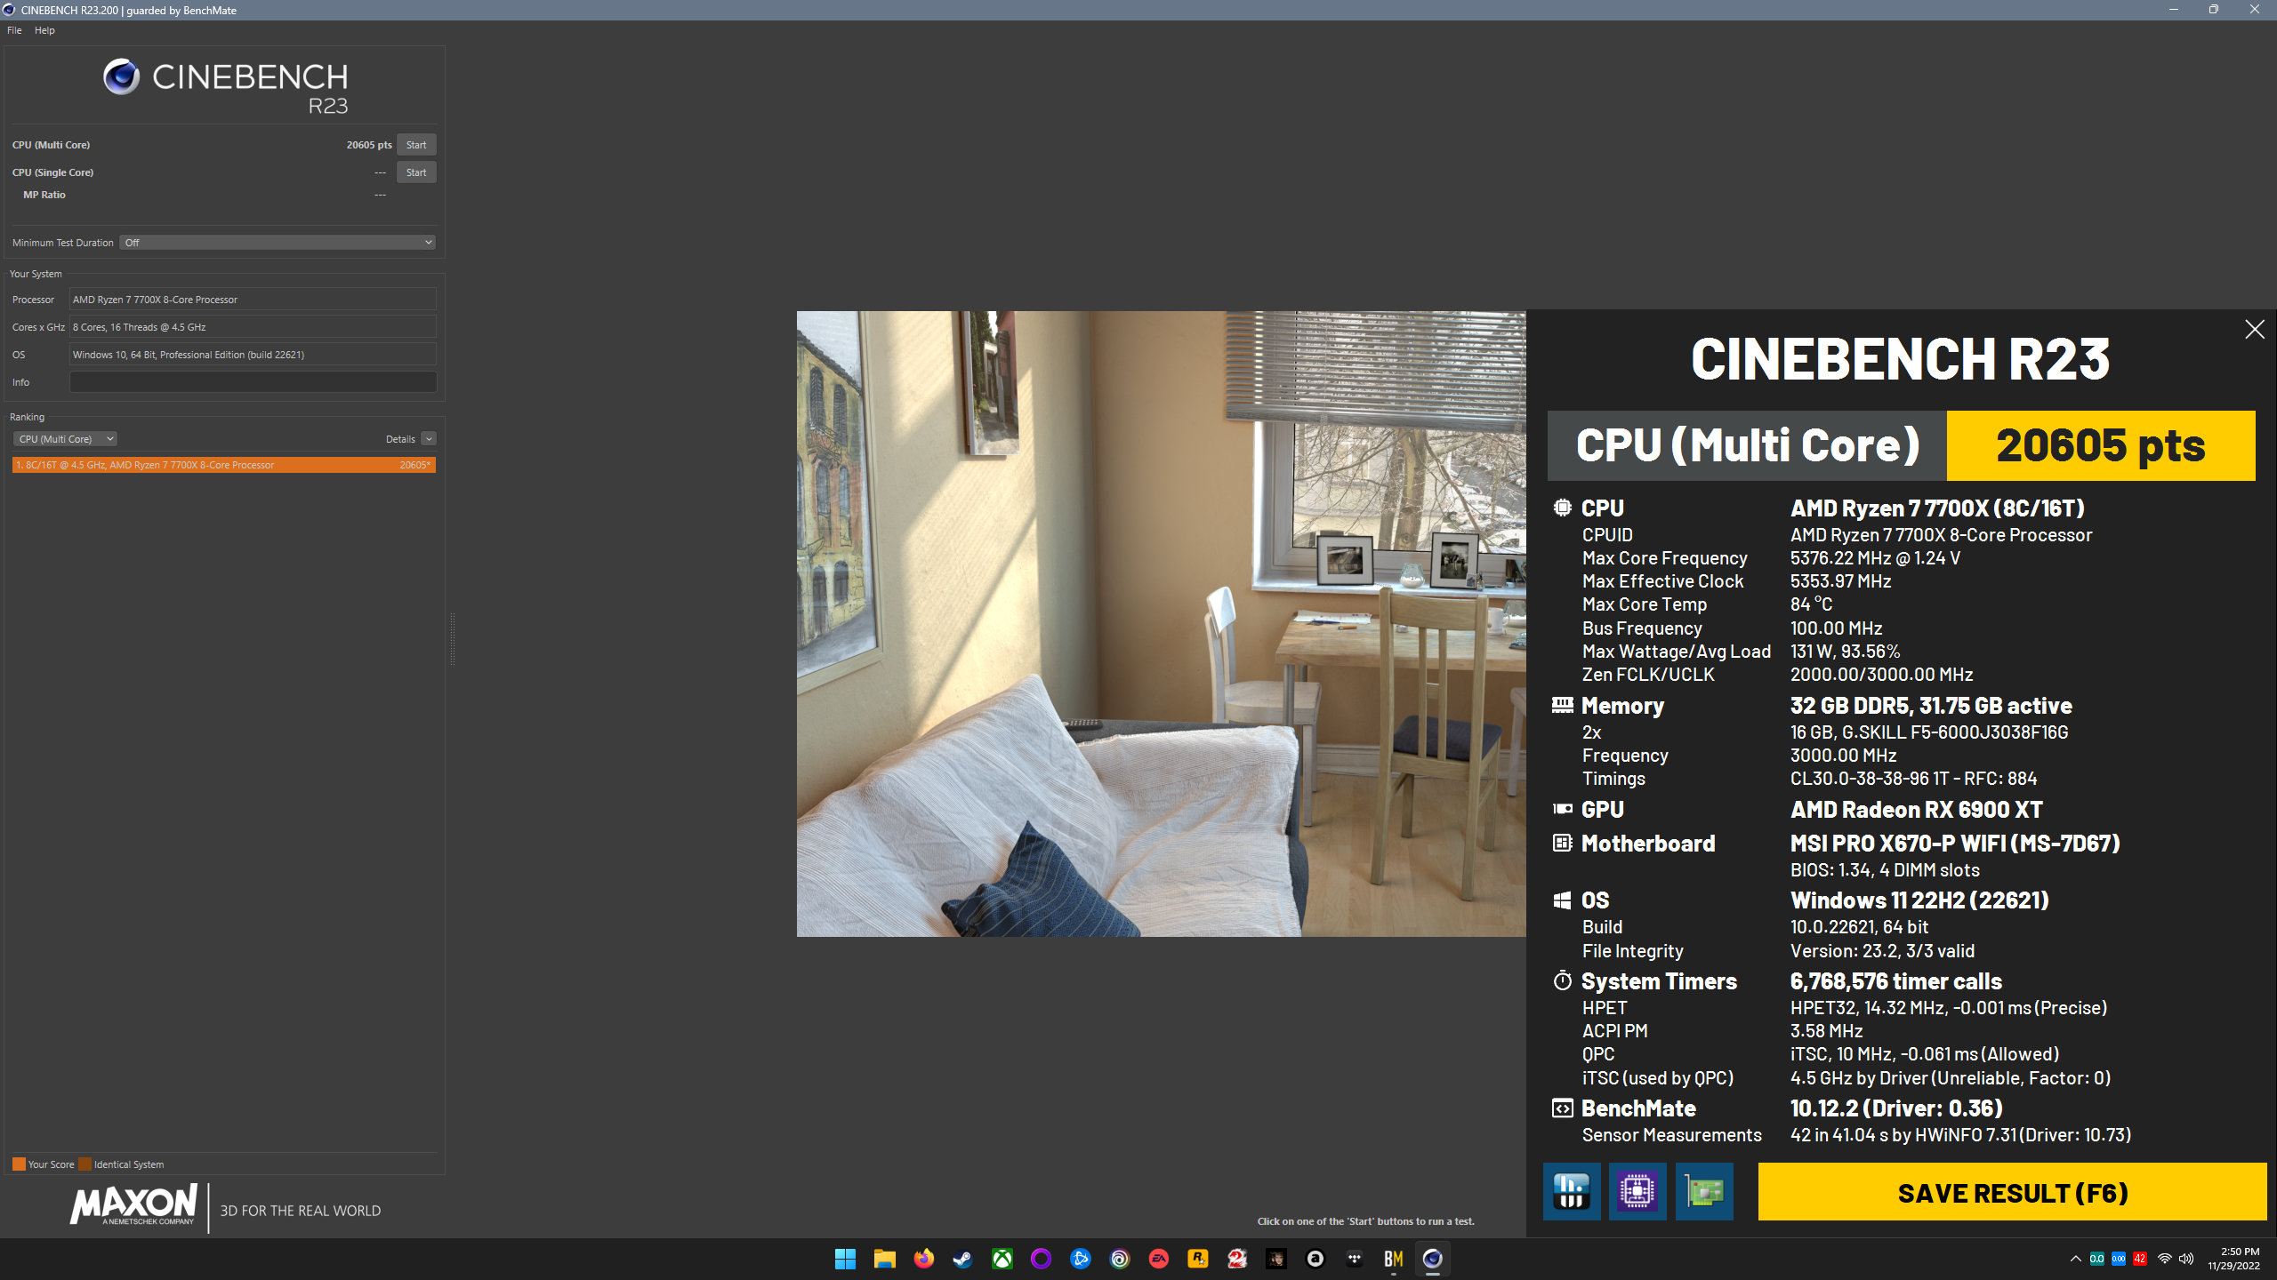Screen dimensions: 2277x1280
Task: Open Rockstar Games Launcher from the taskbar
Action: (x=1198, y=1259)
